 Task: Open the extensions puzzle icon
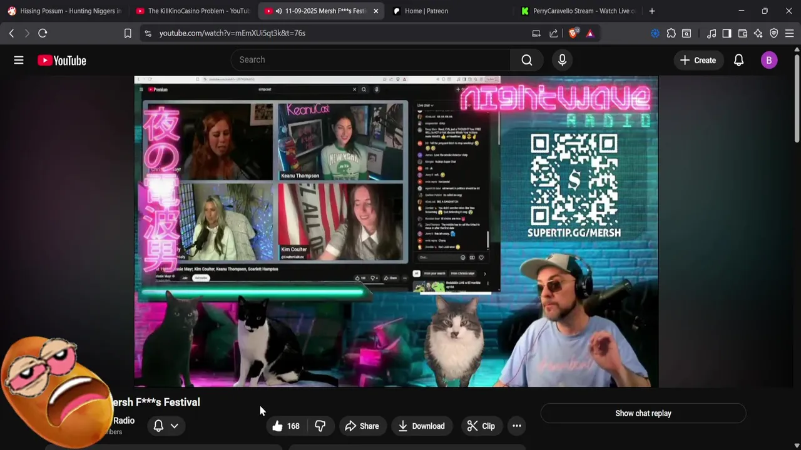671,33
